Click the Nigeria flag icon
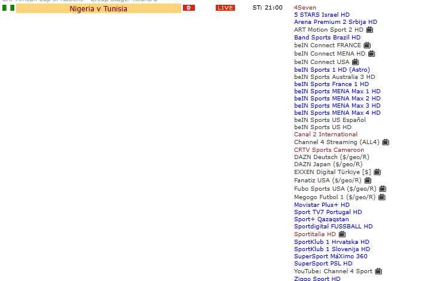The height and width of the screenshot is (281, 437). click(8, 8)
